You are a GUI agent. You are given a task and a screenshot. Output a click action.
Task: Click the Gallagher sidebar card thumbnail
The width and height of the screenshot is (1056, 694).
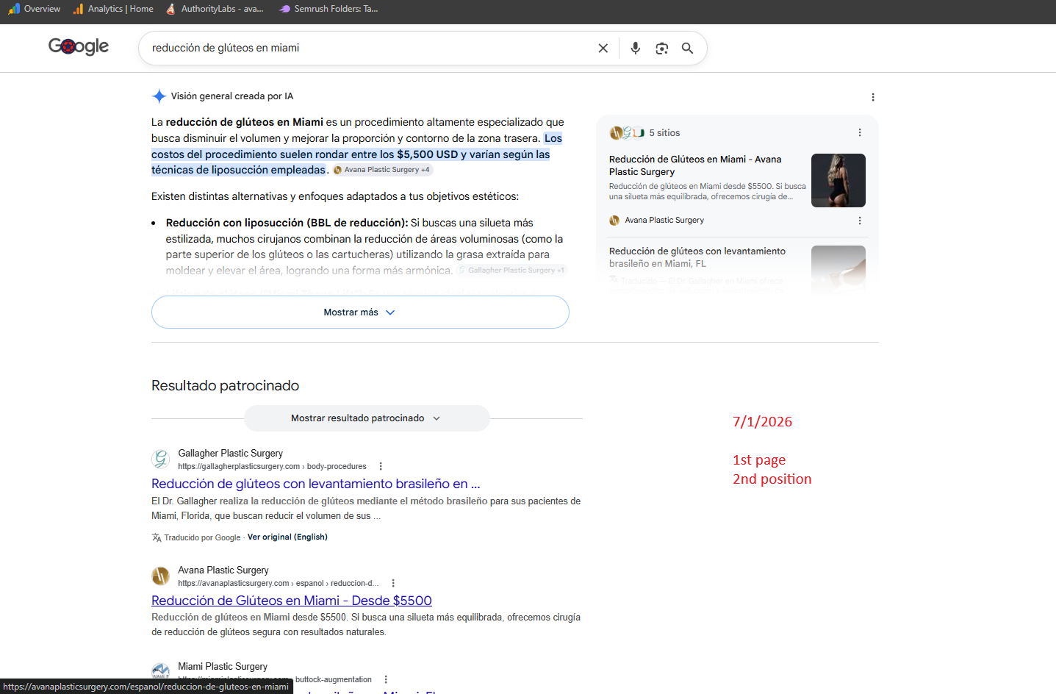tap(838, 268)
